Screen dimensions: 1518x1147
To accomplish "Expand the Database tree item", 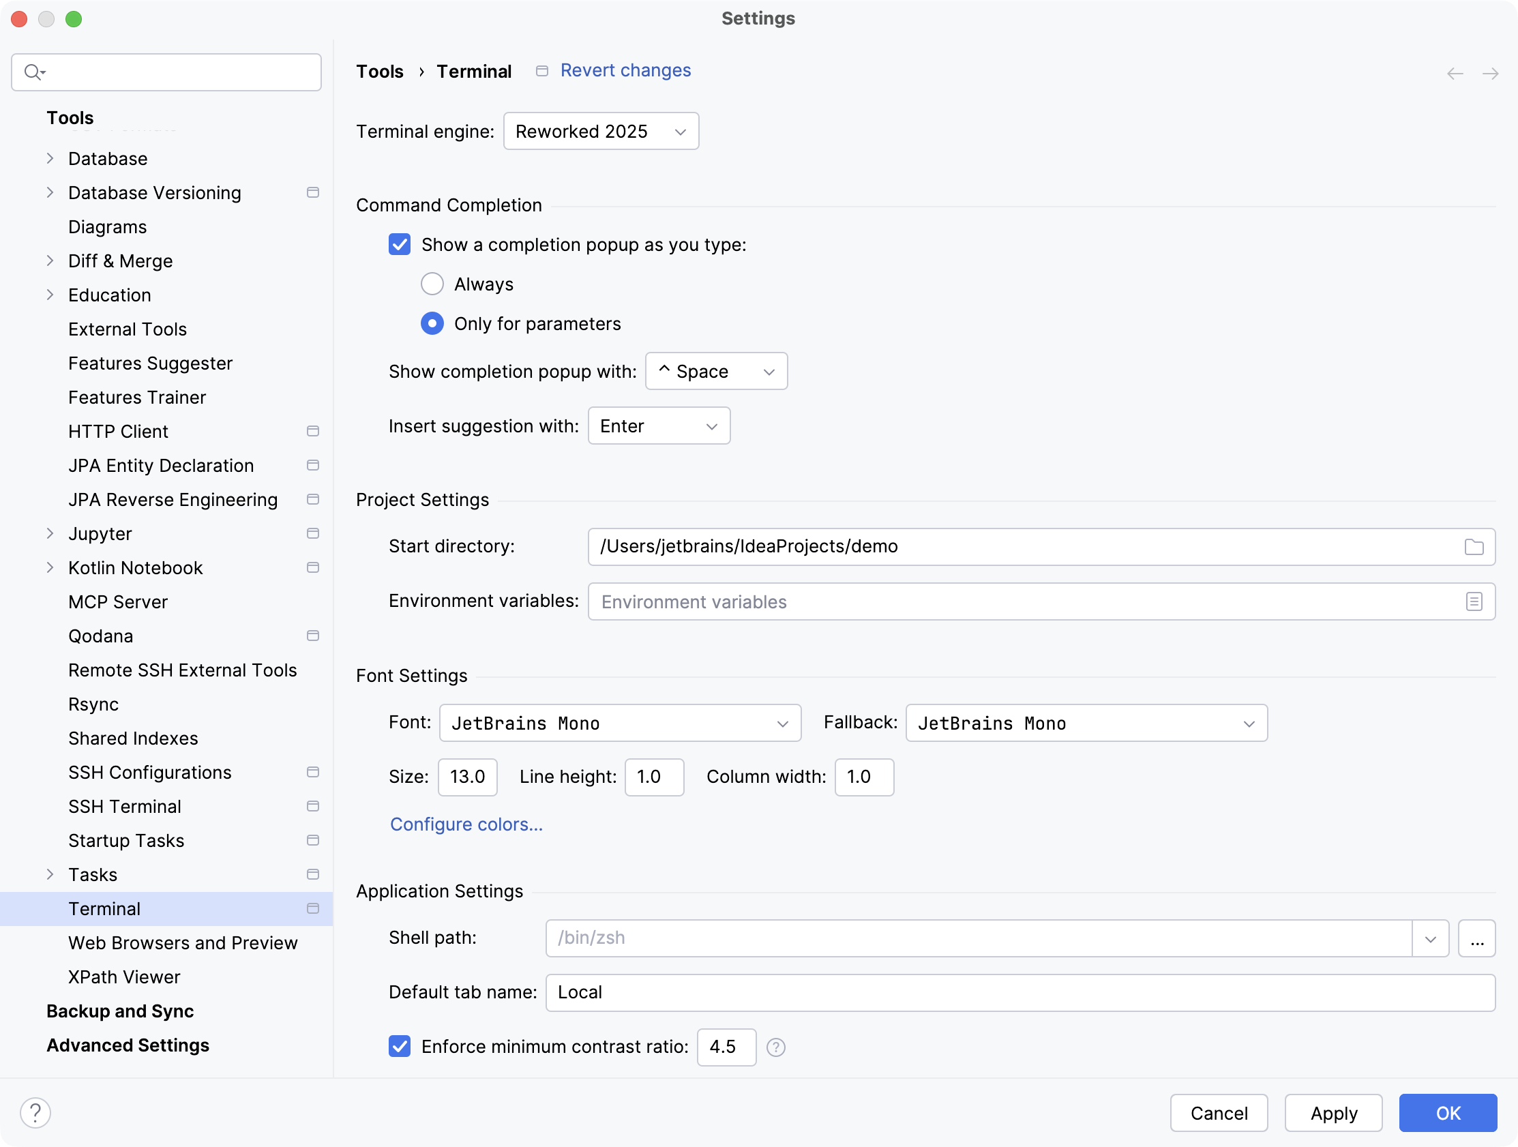I will [x=50, y=158].
